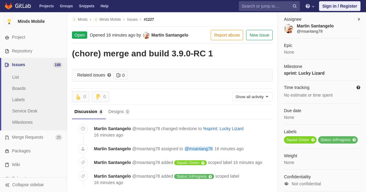Click the Packages icon in sidebar
The image size is (366, 192).
pos(7,151)
